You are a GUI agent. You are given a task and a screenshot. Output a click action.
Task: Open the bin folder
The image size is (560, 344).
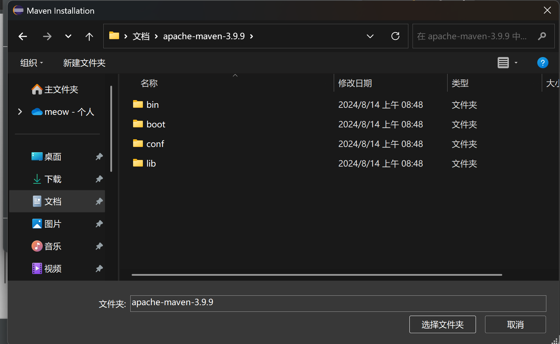[152, 105]
